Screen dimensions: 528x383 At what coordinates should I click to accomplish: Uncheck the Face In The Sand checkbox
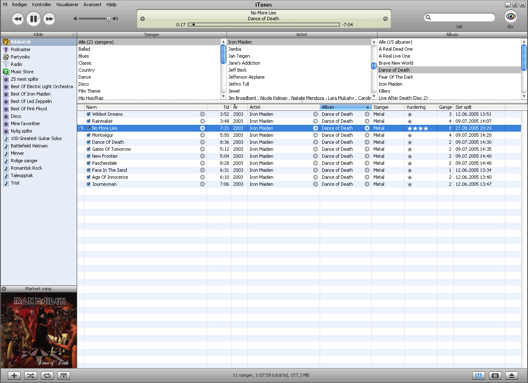pos(88,170)
